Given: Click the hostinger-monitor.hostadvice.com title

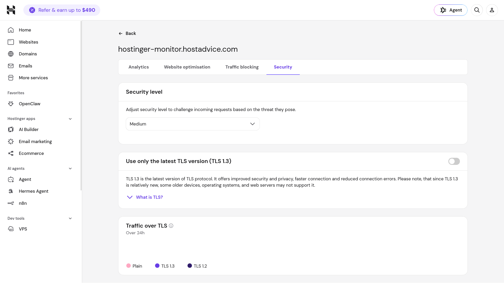Looking at the screenshot, I should (178, 49).
